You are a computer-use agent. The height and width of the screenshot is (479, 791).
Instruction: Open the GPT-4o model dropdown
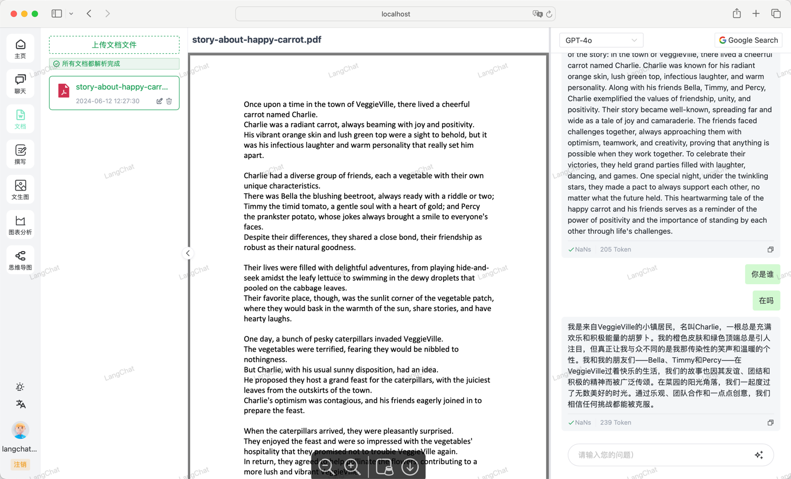pyautogui.click(x=600, y=40)
